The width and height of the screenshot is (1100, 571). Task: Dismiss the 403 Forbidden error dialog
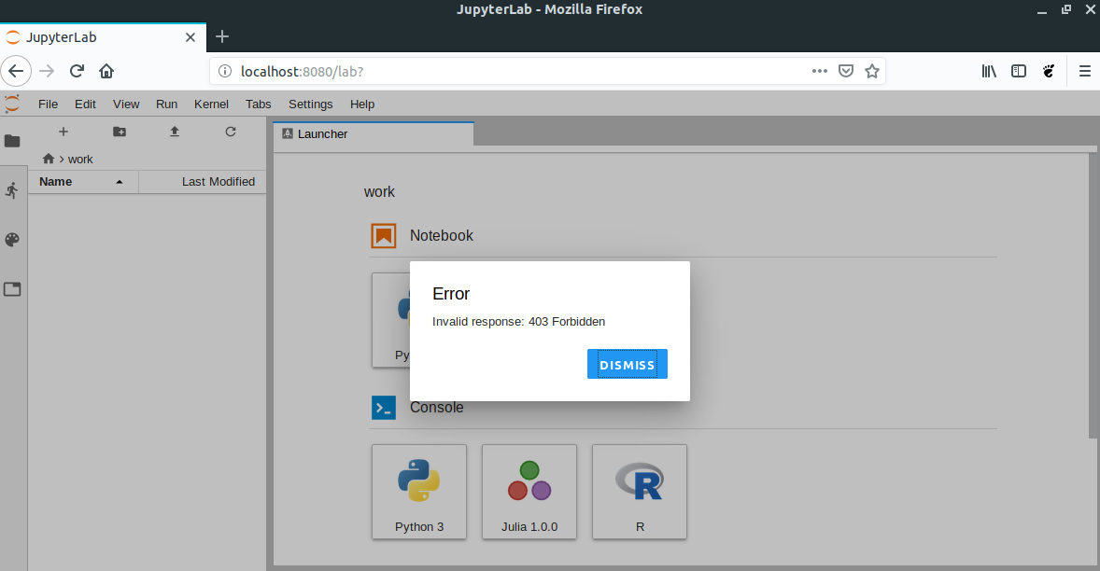628,364
